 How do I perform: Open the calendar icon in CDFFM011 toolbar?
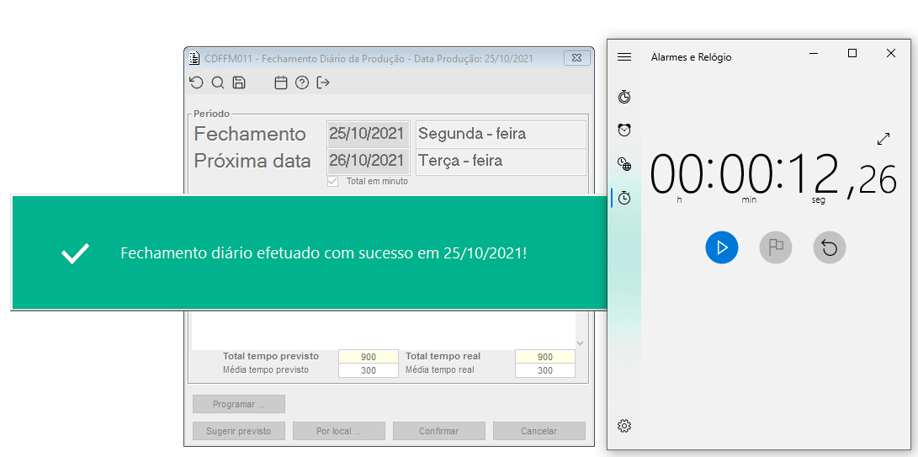[281, 82]
